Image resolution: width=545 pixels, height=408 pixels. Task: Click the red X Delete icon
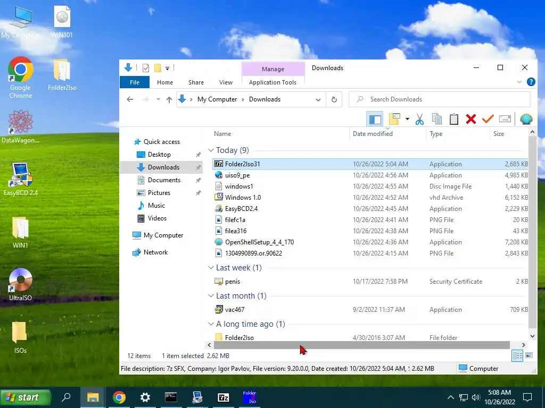click(470, 119)
